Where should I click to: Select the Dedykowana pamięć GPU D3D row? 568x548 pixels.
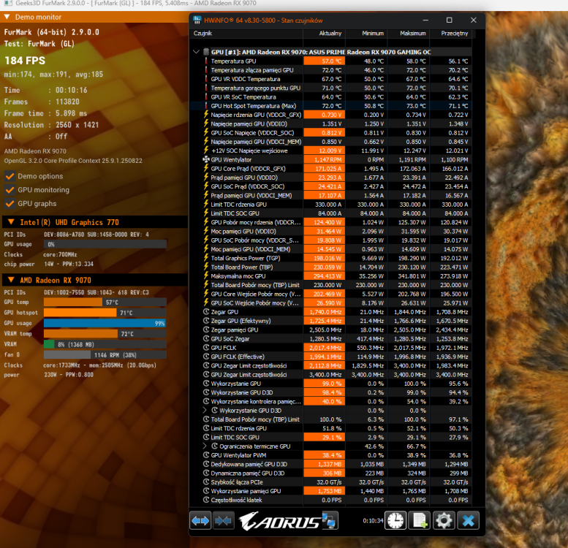tap(331, 464)
